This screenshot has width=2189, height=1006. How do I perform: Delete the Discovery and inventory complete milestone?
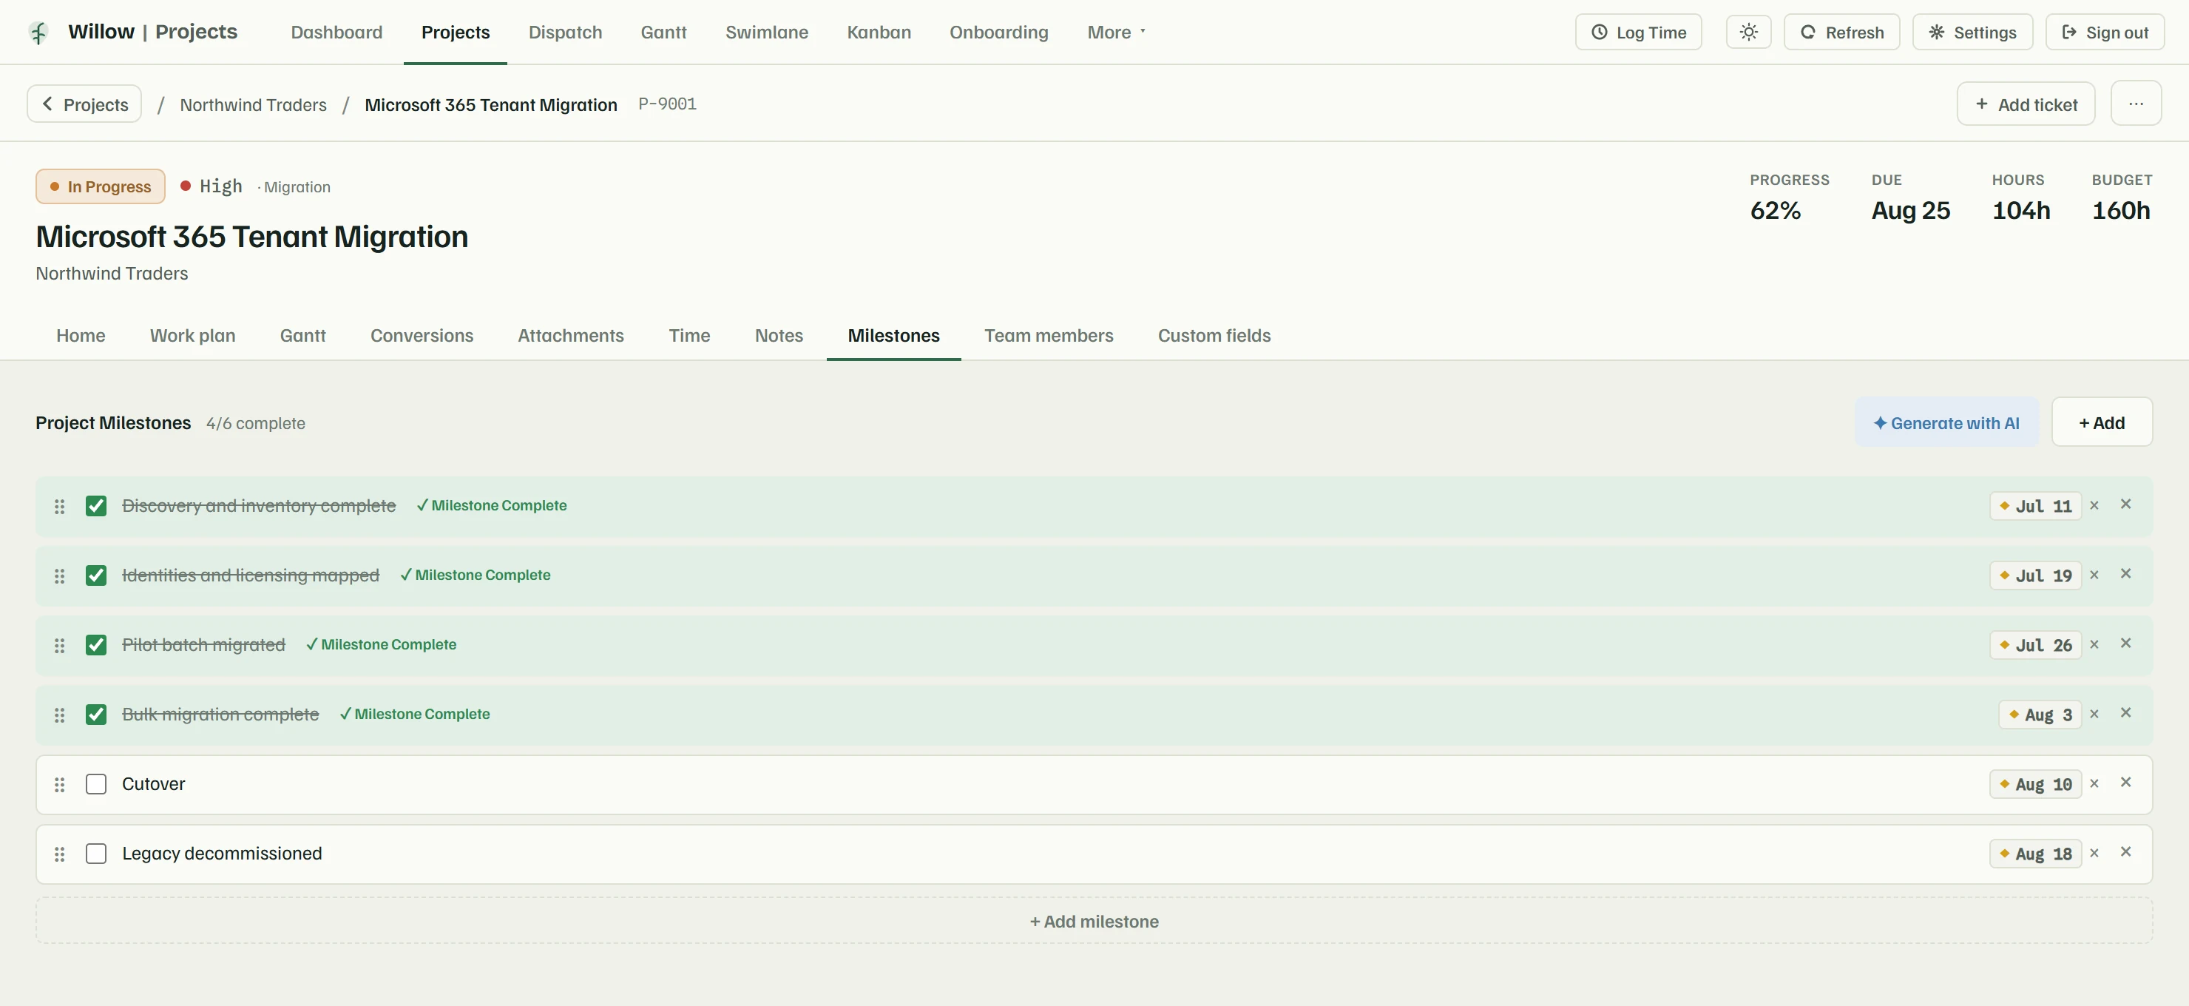click(2125, 504)
